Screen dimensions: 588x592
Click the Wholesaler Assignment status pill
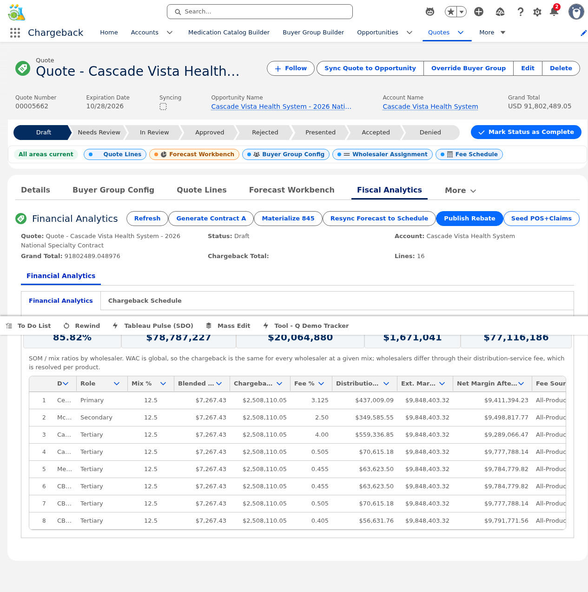coord(383,154)
